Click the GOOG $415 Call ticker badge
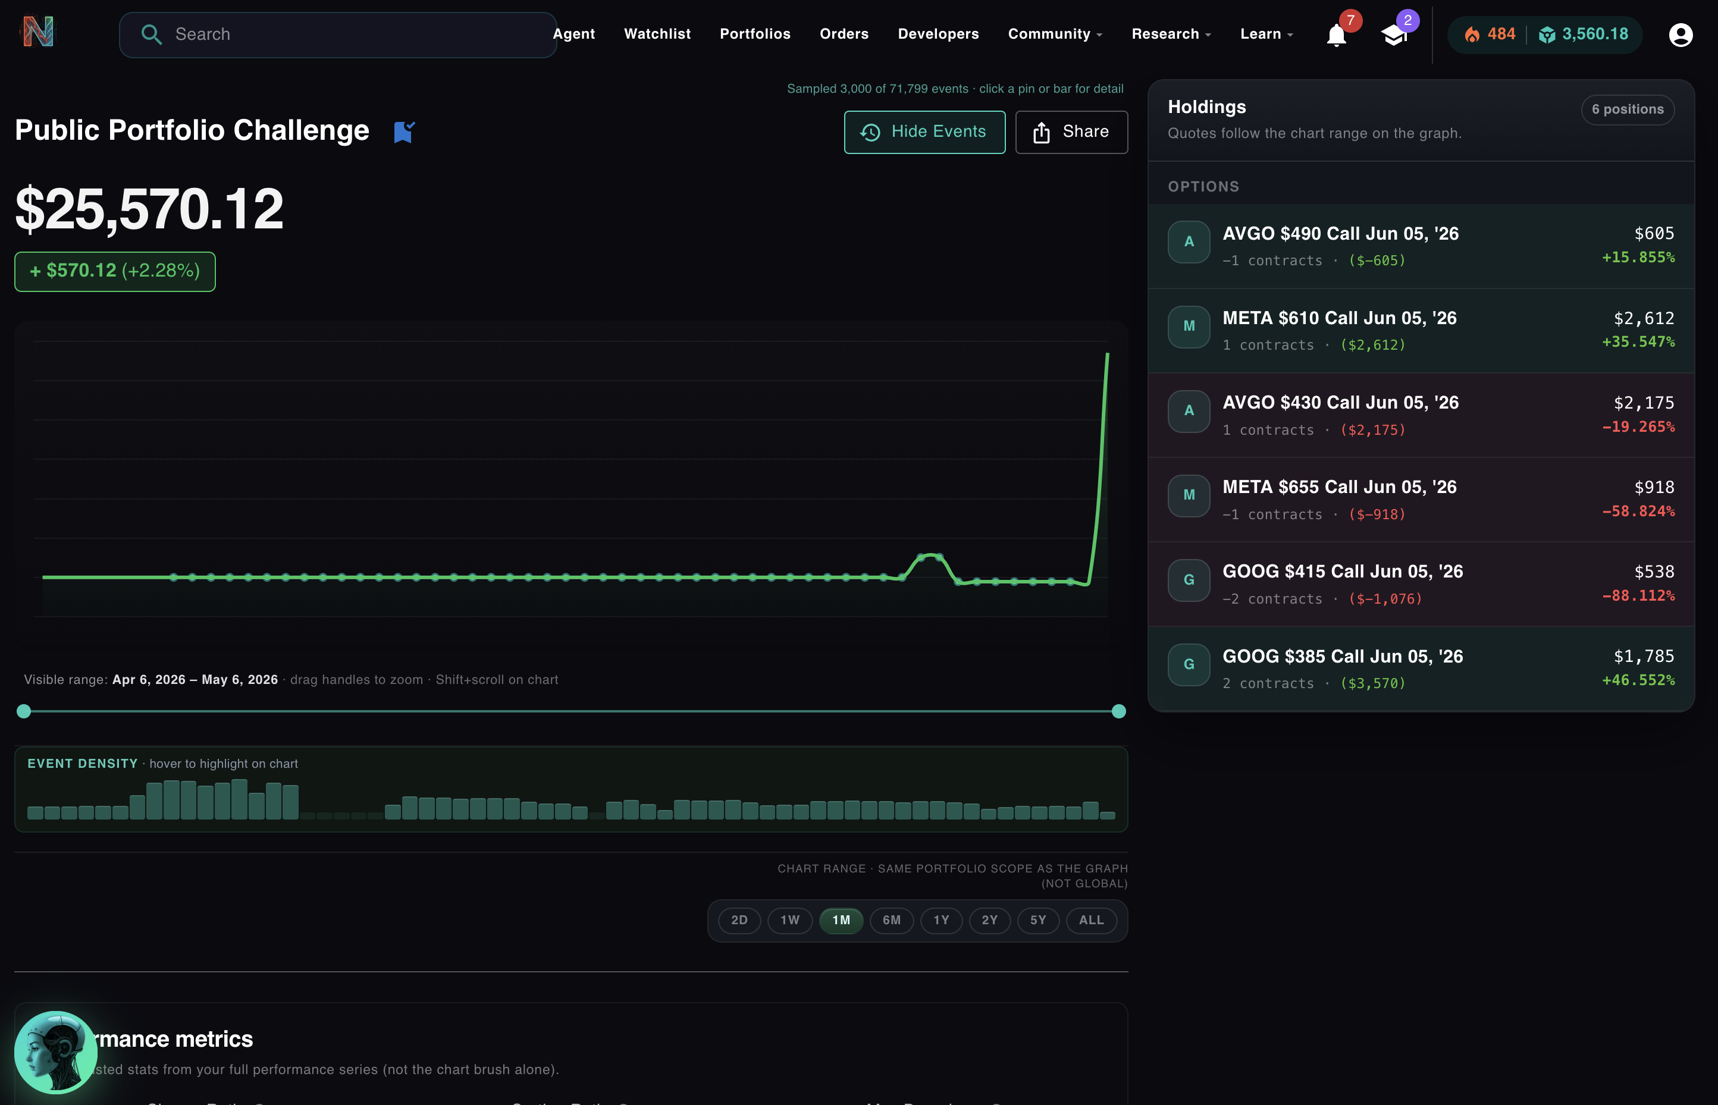The height and width of the screenshot is (1105, 1718). [1189, 580]
